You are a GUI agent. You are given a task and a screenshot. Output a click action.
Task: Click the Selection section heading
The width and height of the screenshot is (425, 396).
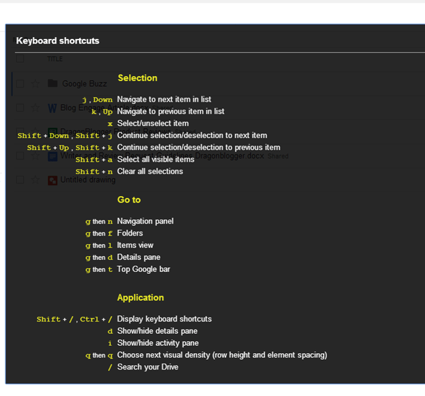coord(138,78)
